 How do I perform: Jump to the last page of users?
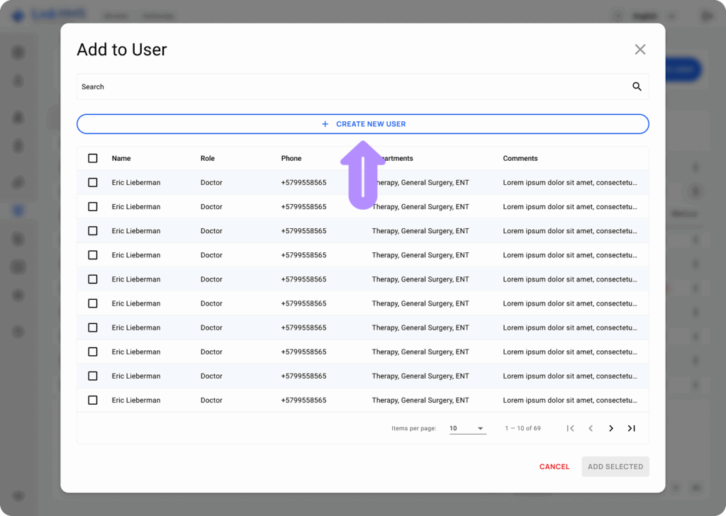(631, 428)
